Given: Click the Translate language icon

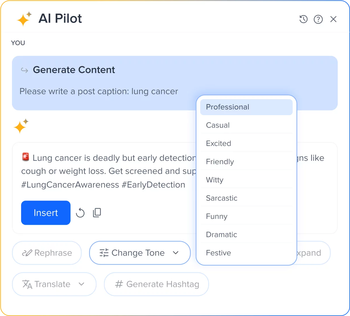Looking at the screenshot, I should pos(26,284).
